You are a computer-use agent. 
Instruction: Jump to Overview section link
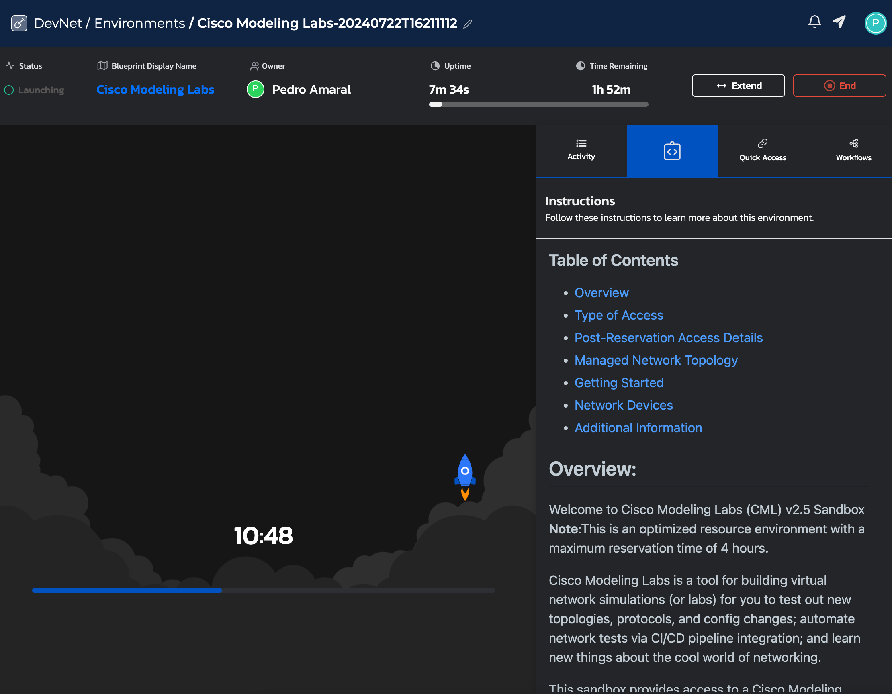(601, 293)
